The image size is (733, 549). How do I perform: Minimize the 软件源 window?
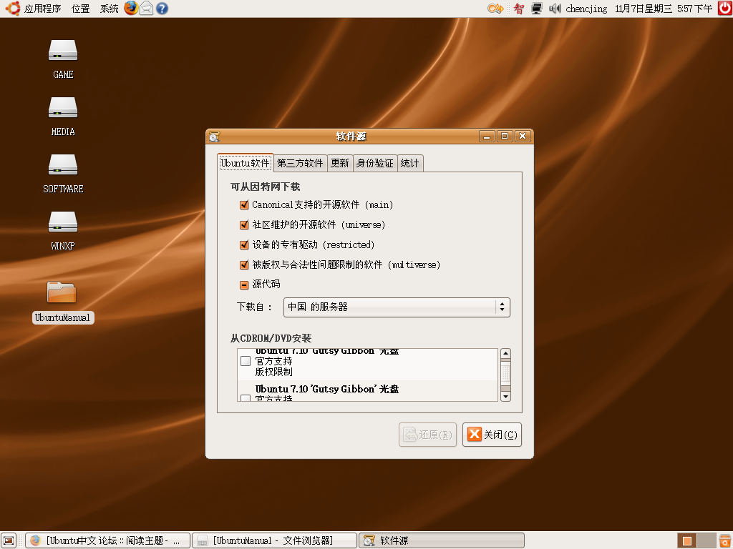pyautogui.click(x=487, y=137)
